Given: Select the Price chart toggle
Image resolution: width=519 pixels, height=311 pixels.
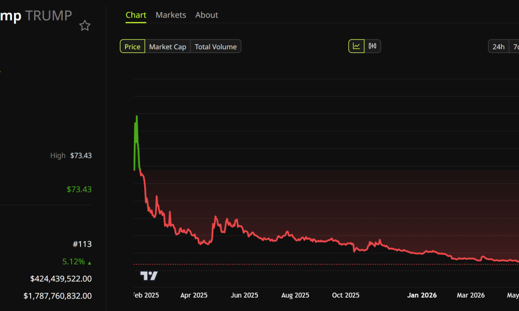Looking at the screenshot, I should click(x=132, y=47).
